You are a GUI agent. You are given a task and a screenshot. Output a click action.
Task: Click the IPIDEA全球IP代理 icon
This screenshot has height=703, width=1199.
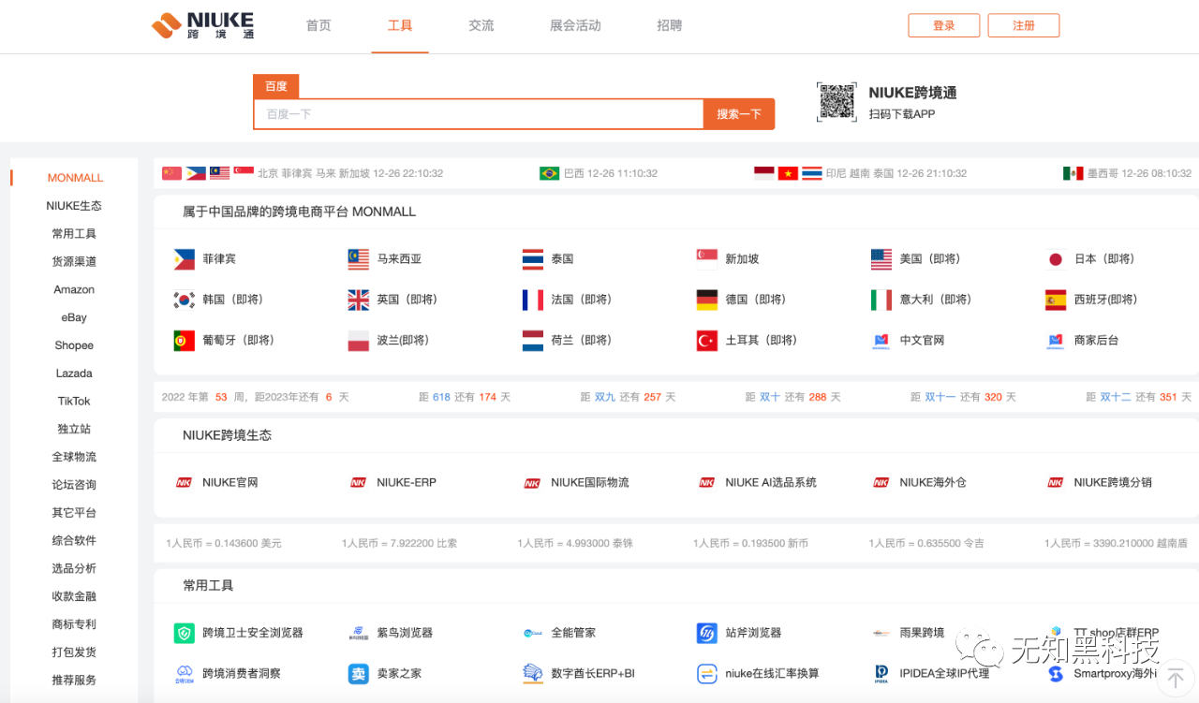tap(881, 674)
